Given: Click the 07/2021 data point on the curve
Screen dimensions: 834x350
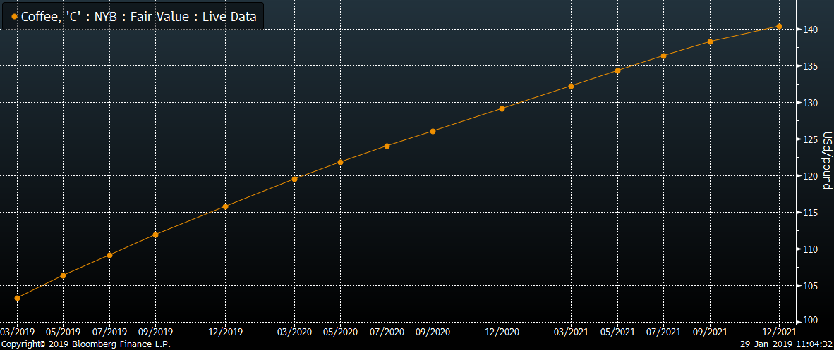Looking at the screenshot, I should (x=664, y=55).
